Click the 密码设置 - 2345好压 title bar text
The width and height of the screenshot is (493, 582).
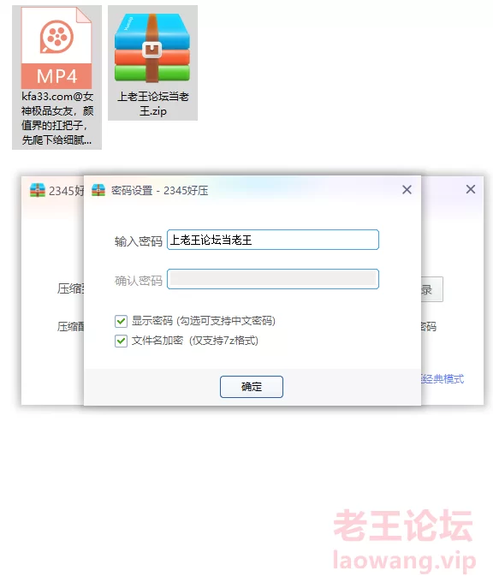pyautogui.click(x=160, y=190)
